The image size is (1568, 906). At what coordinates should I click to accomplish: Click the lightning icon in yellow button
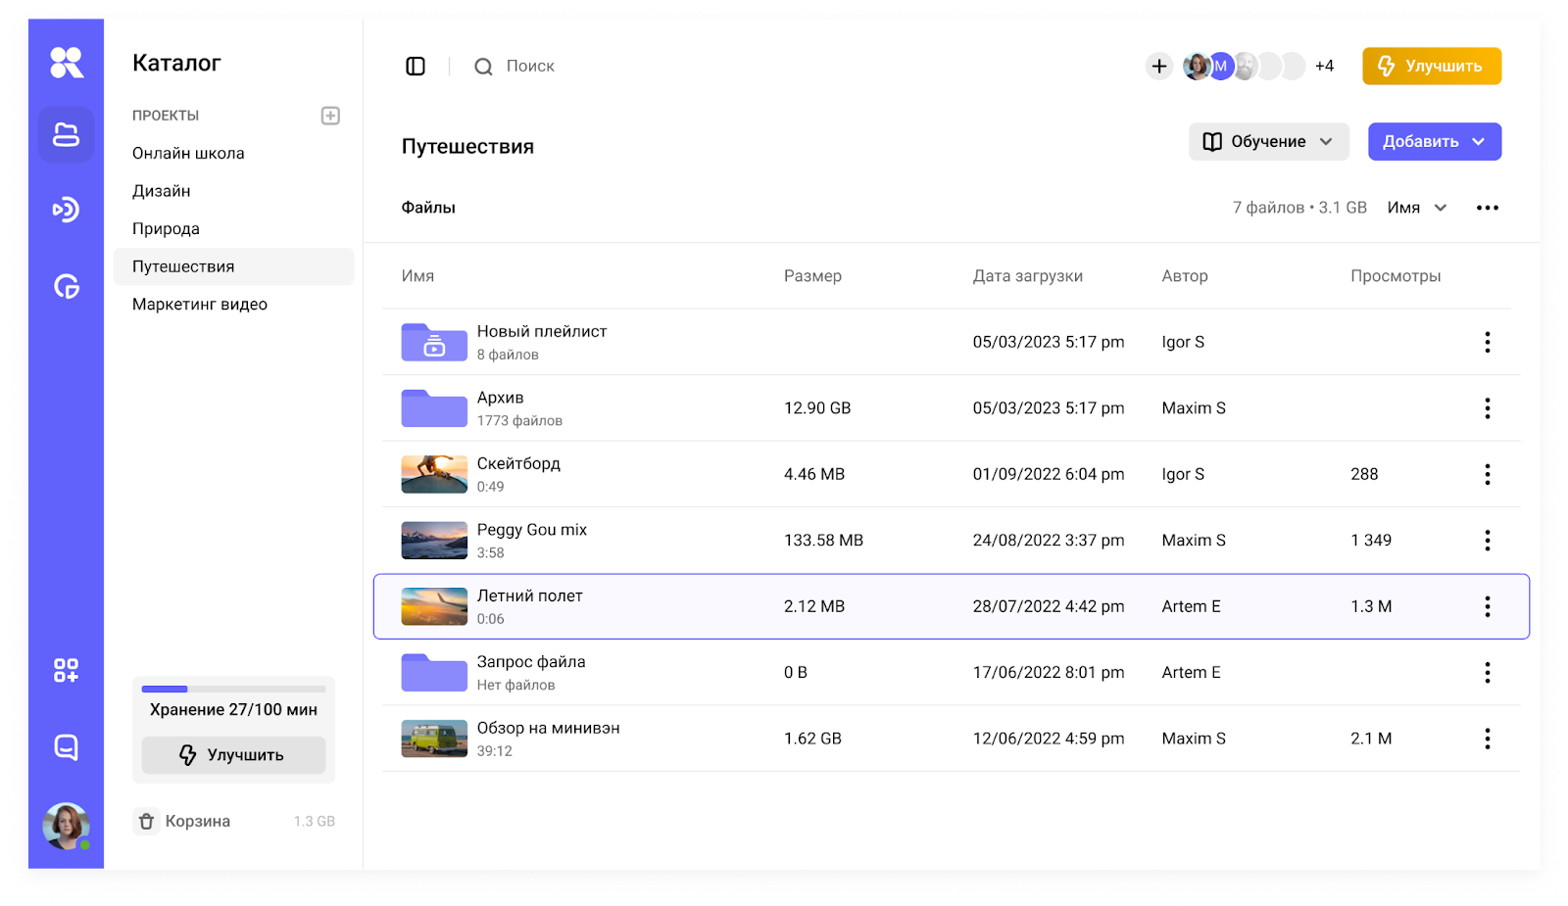click(x=1387, y=67)
